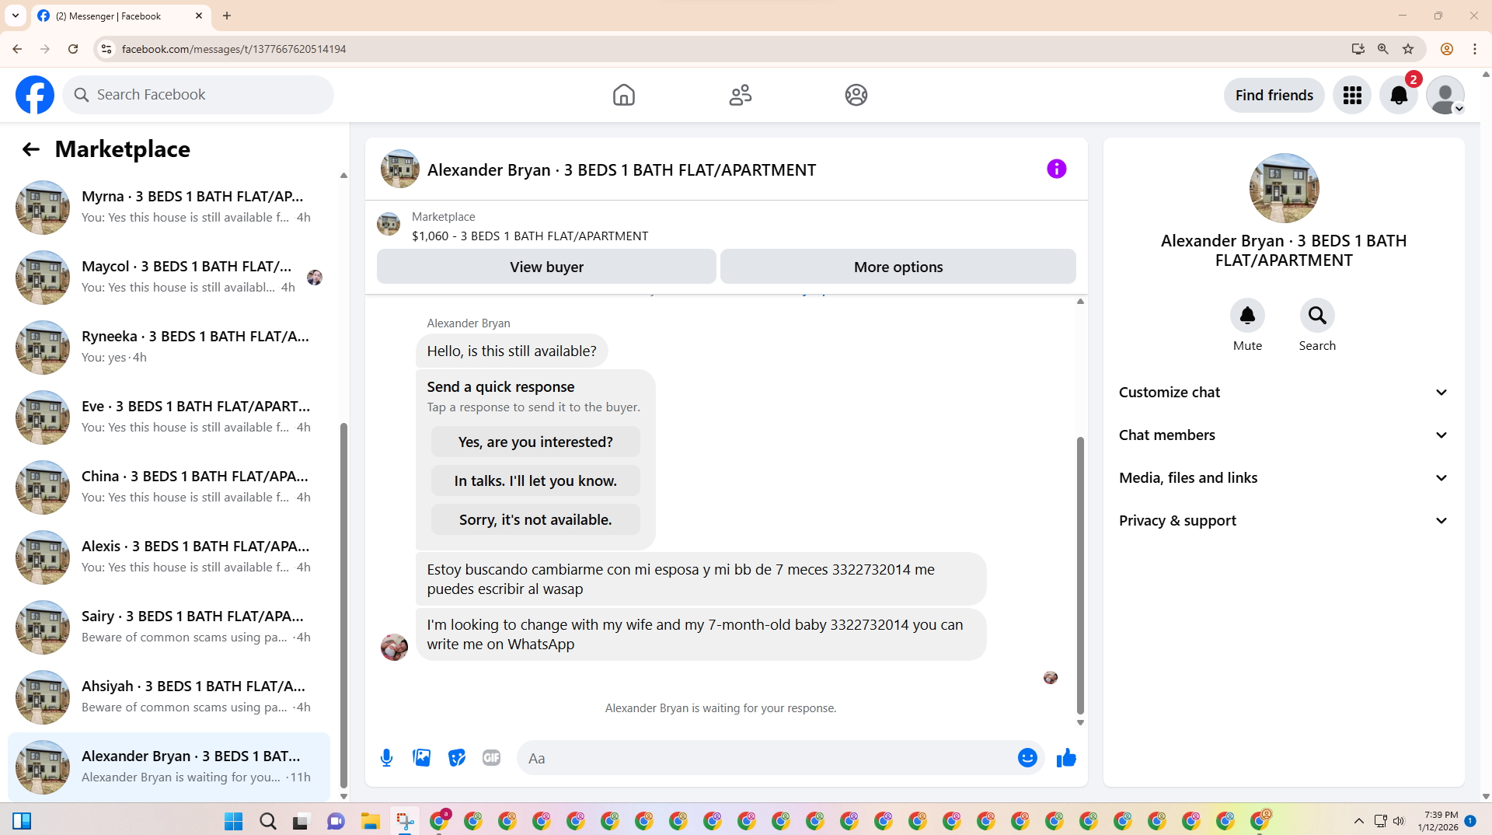Expand Customize chat section
This screenshot has height=835, width=1492.
tap(1284, 393)
